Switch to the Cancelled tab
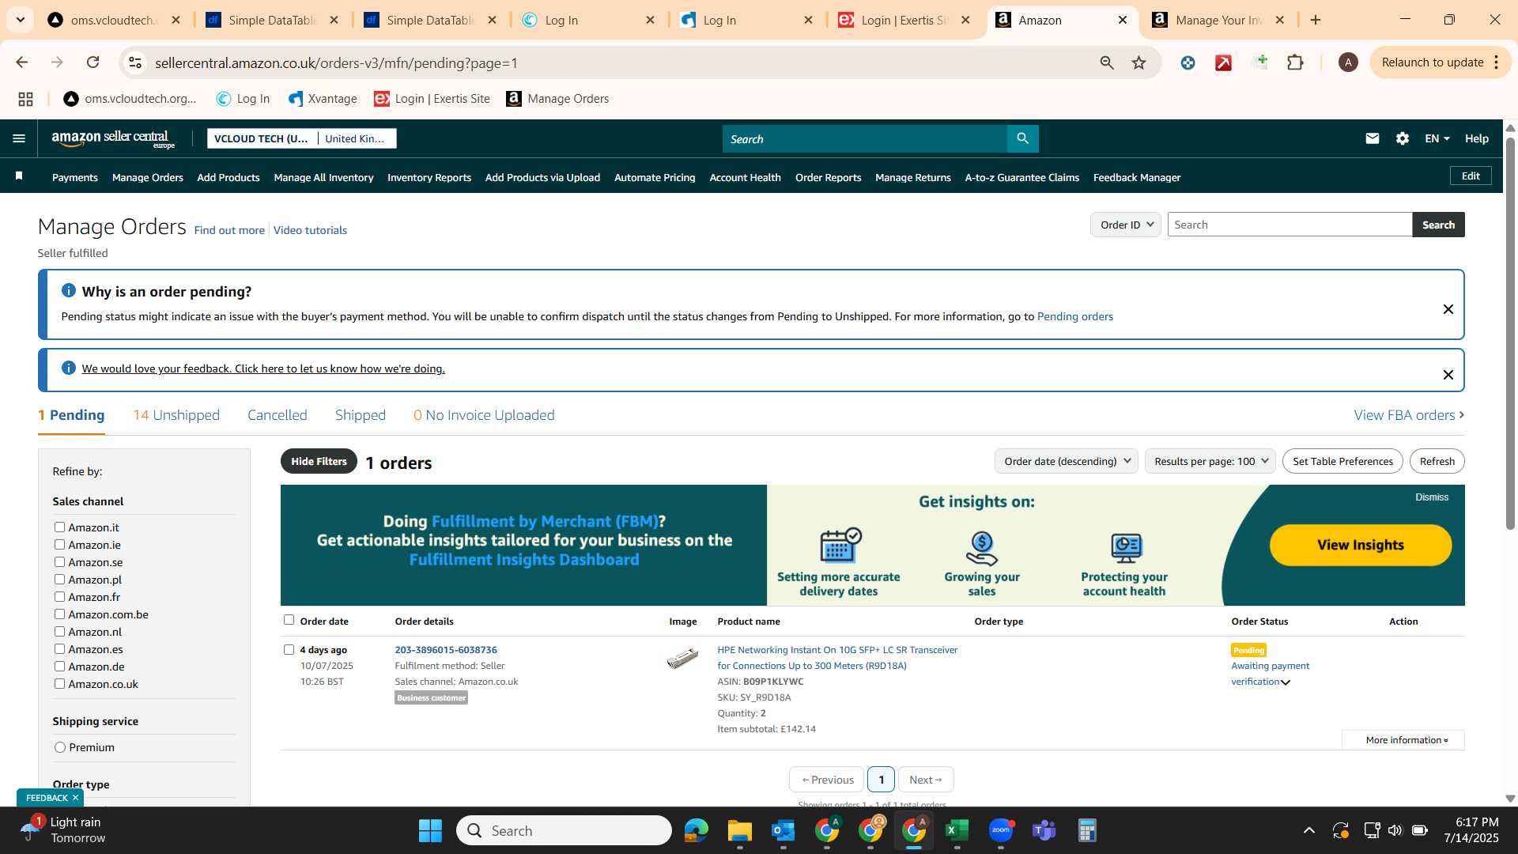Image resolution: width=1518 pixels, height=854 pixels. tap(277, 415)
